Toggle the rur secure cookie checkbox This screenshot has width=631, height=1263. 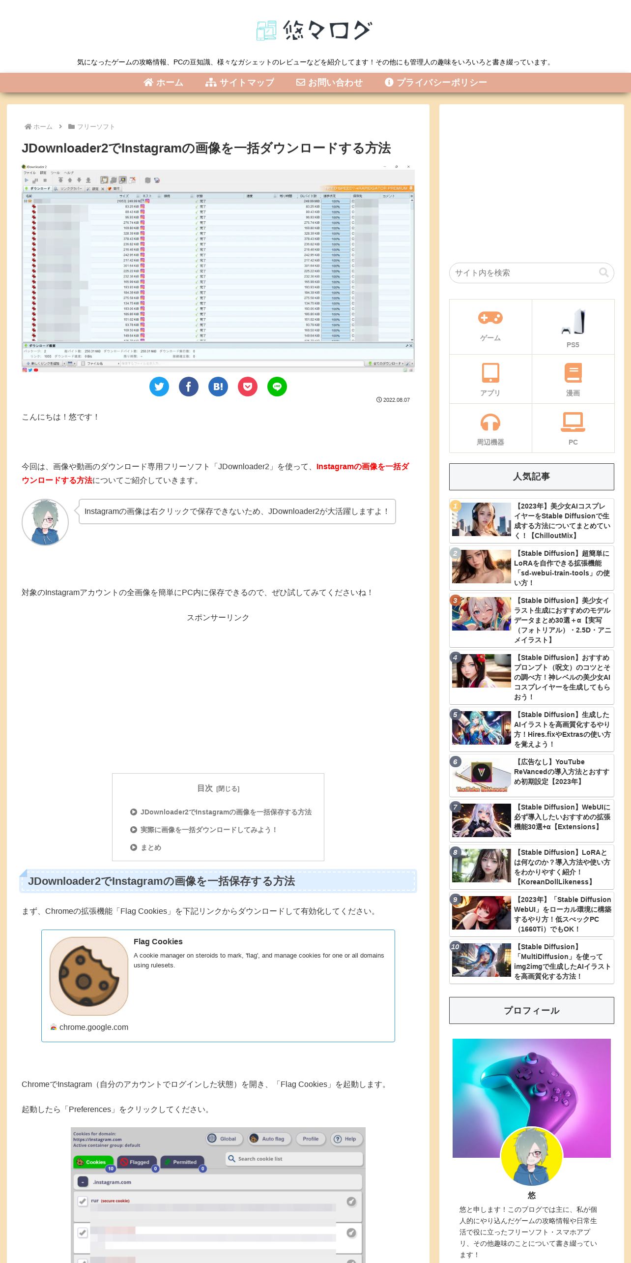(x=83, y=1201)
